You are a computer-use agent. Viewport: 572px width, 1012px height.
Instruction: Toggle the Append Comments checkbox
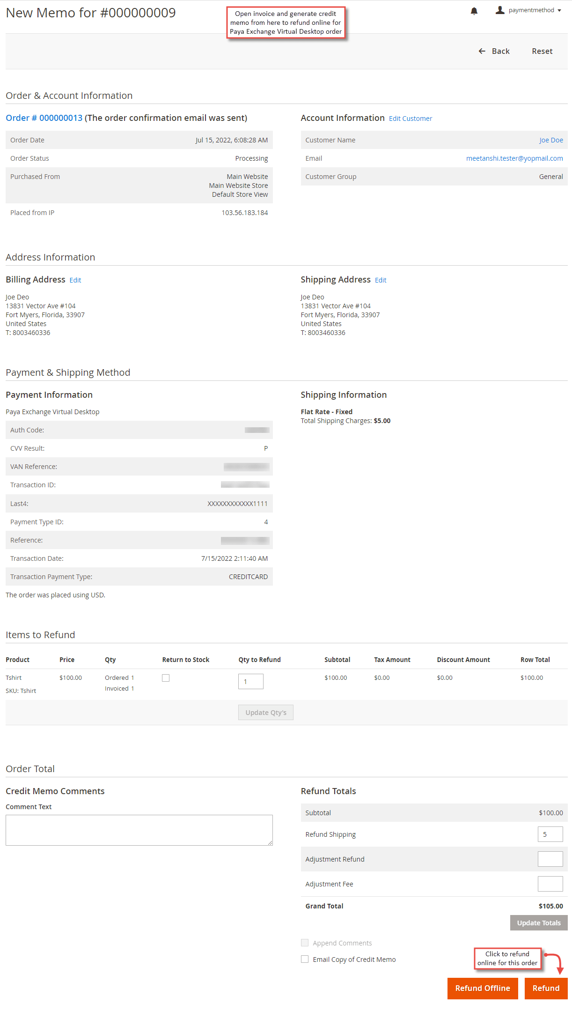(x=305, y=943)
